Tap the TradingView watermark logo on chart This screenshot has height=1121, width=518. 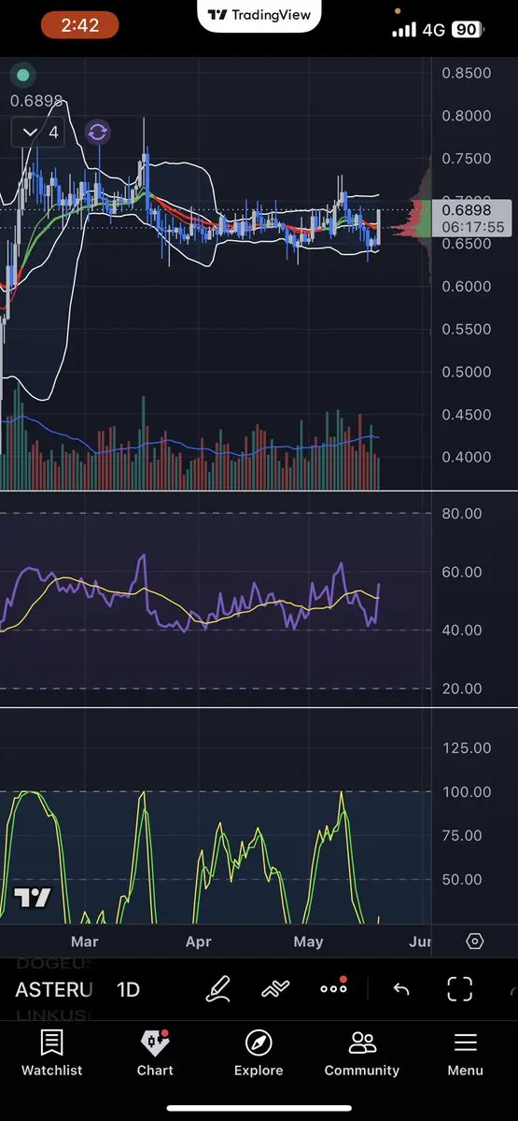pyautogui.click(x=32, y=898)
